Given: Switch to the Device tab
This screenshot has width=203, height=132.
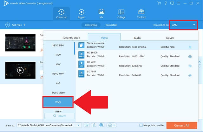Looking at the screenshot, I should pos(170,38).
